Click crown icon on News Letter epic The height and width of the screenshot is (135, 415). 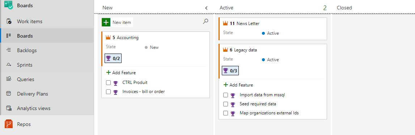pos(225,23)
